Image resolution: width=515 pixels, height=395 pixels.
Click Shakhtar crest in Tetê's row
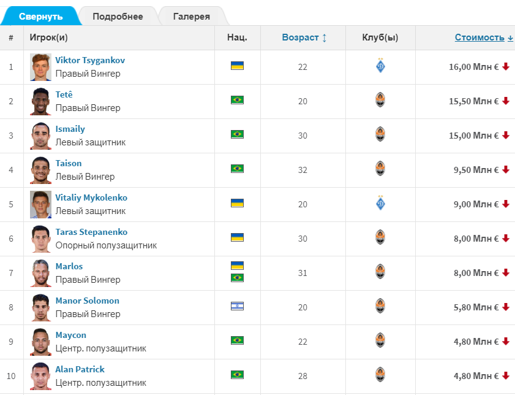coord(380,101)
